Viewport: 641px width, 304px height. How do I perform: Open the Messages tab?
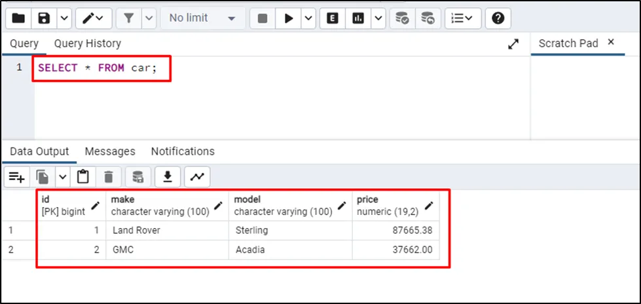110,151
